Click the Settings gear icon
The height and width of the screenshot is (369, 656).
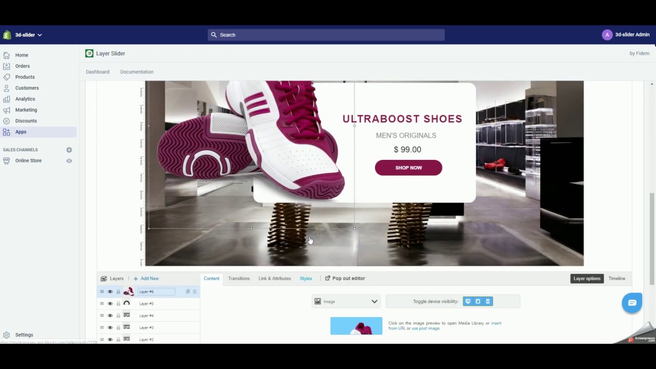6,335
